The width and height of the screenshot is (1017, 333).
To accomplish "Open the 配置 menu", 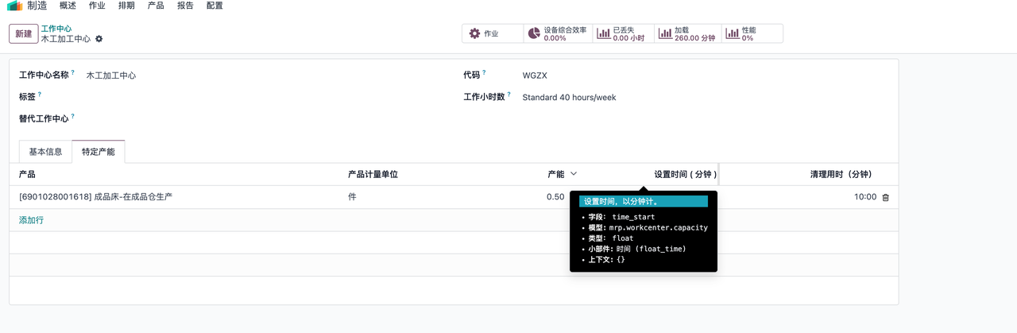I will [x=215, y=6].
